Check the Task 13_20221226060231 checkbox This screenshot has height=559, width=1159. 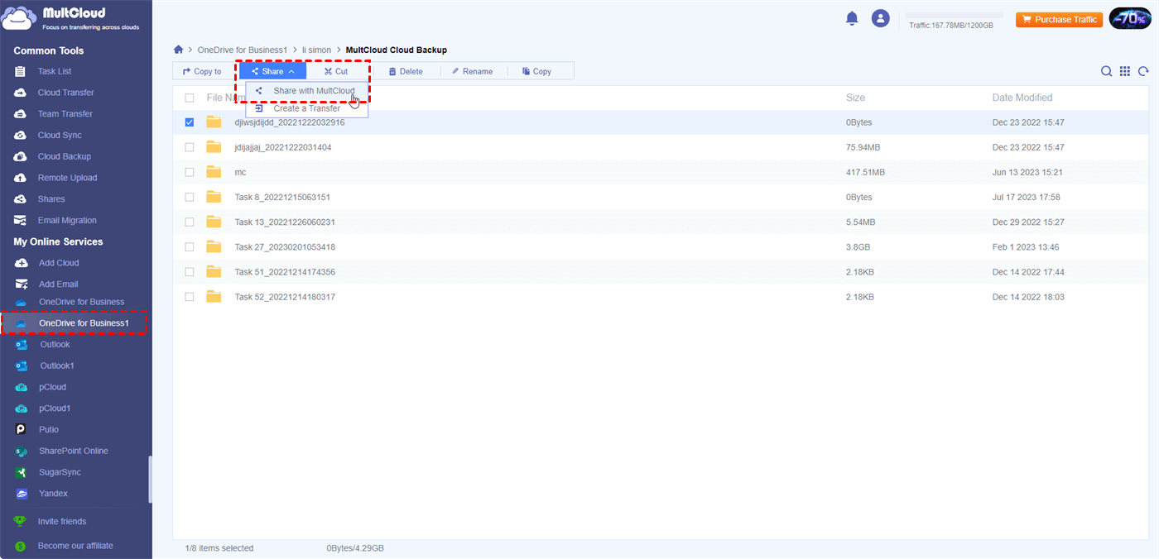pyautogui.click(x=190, y=222)
